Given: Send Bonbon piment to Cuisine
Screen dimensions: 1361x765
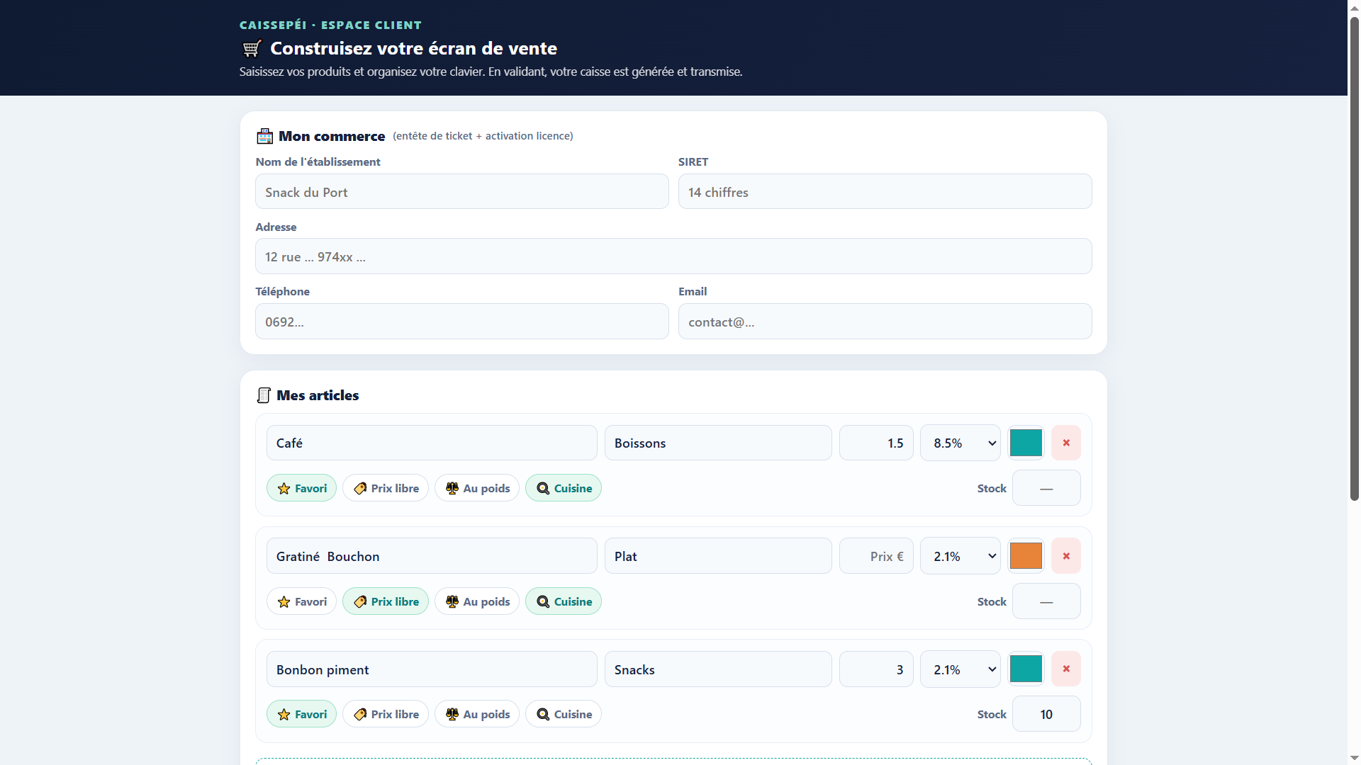Looking at the screenshot, I should (x=564, y=714).
